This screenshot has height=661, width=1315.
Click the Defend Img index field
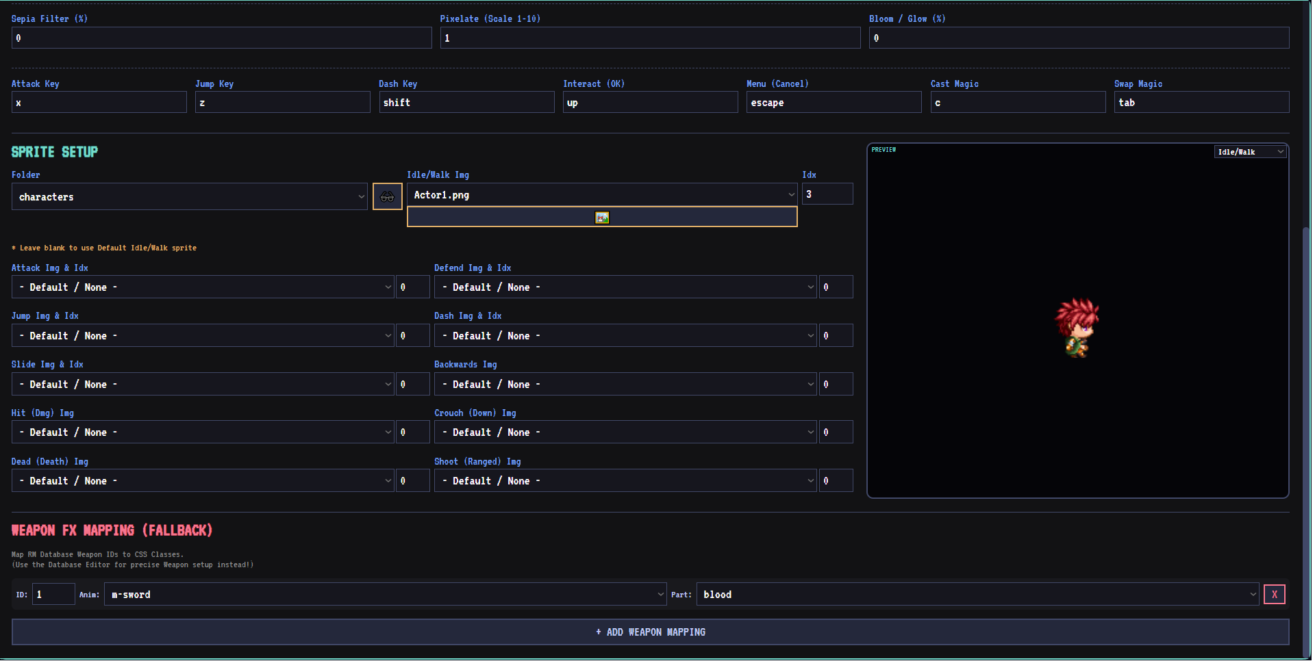pyautogui.click(x=836, y=287)
